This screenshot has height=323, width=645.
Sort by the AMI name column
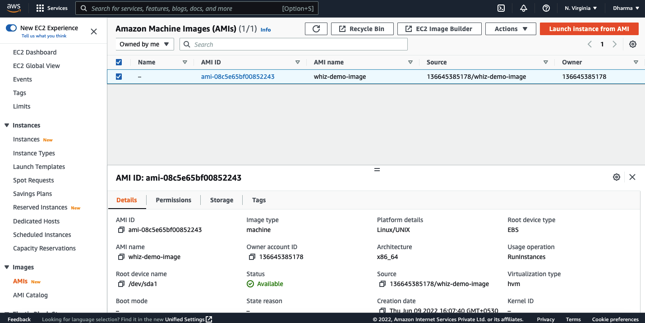click(410, 62)
